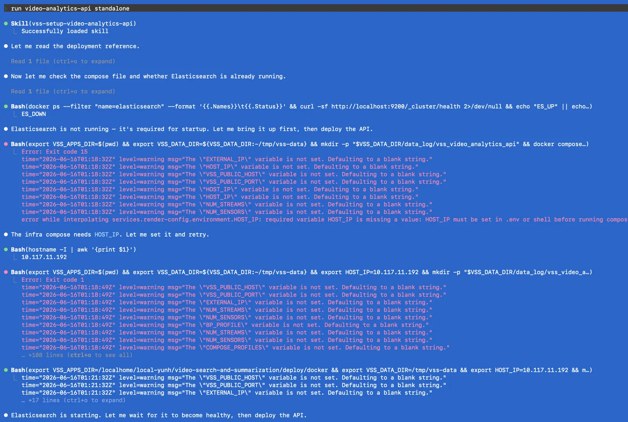The image size is (628, 422).
Task: Click the 'Successfully loaded skill' output
Action: (65, 31)
